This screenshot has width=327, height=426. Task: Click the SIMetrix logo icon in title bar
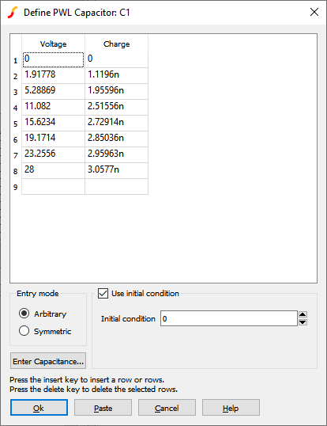click(x=13, y=13)
